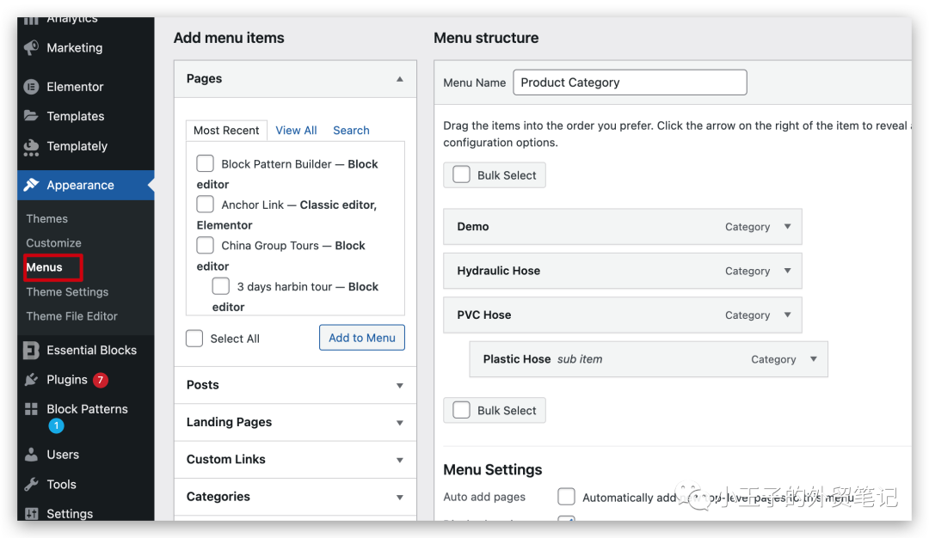Open Customize in the Appearance submenu
The image size is (929, 538).
(53, 242)
